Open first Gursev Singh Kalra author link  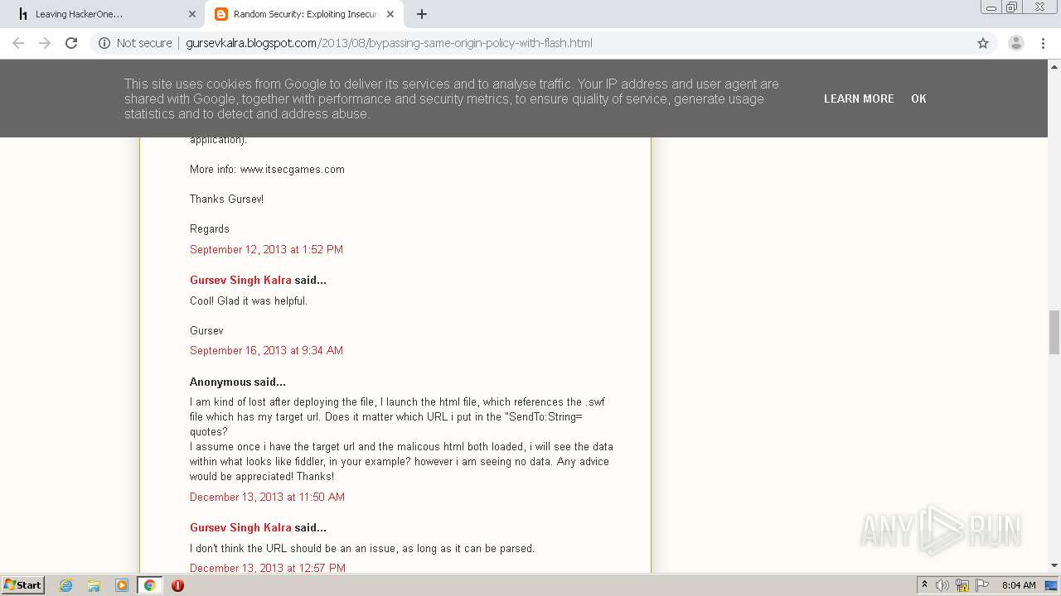pyautogui.click(x=240, y=280)
